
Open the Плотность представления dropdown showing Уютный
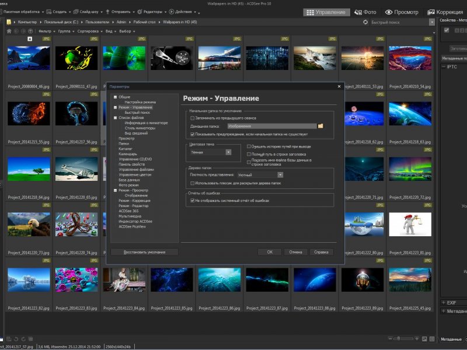coord(280,174)
